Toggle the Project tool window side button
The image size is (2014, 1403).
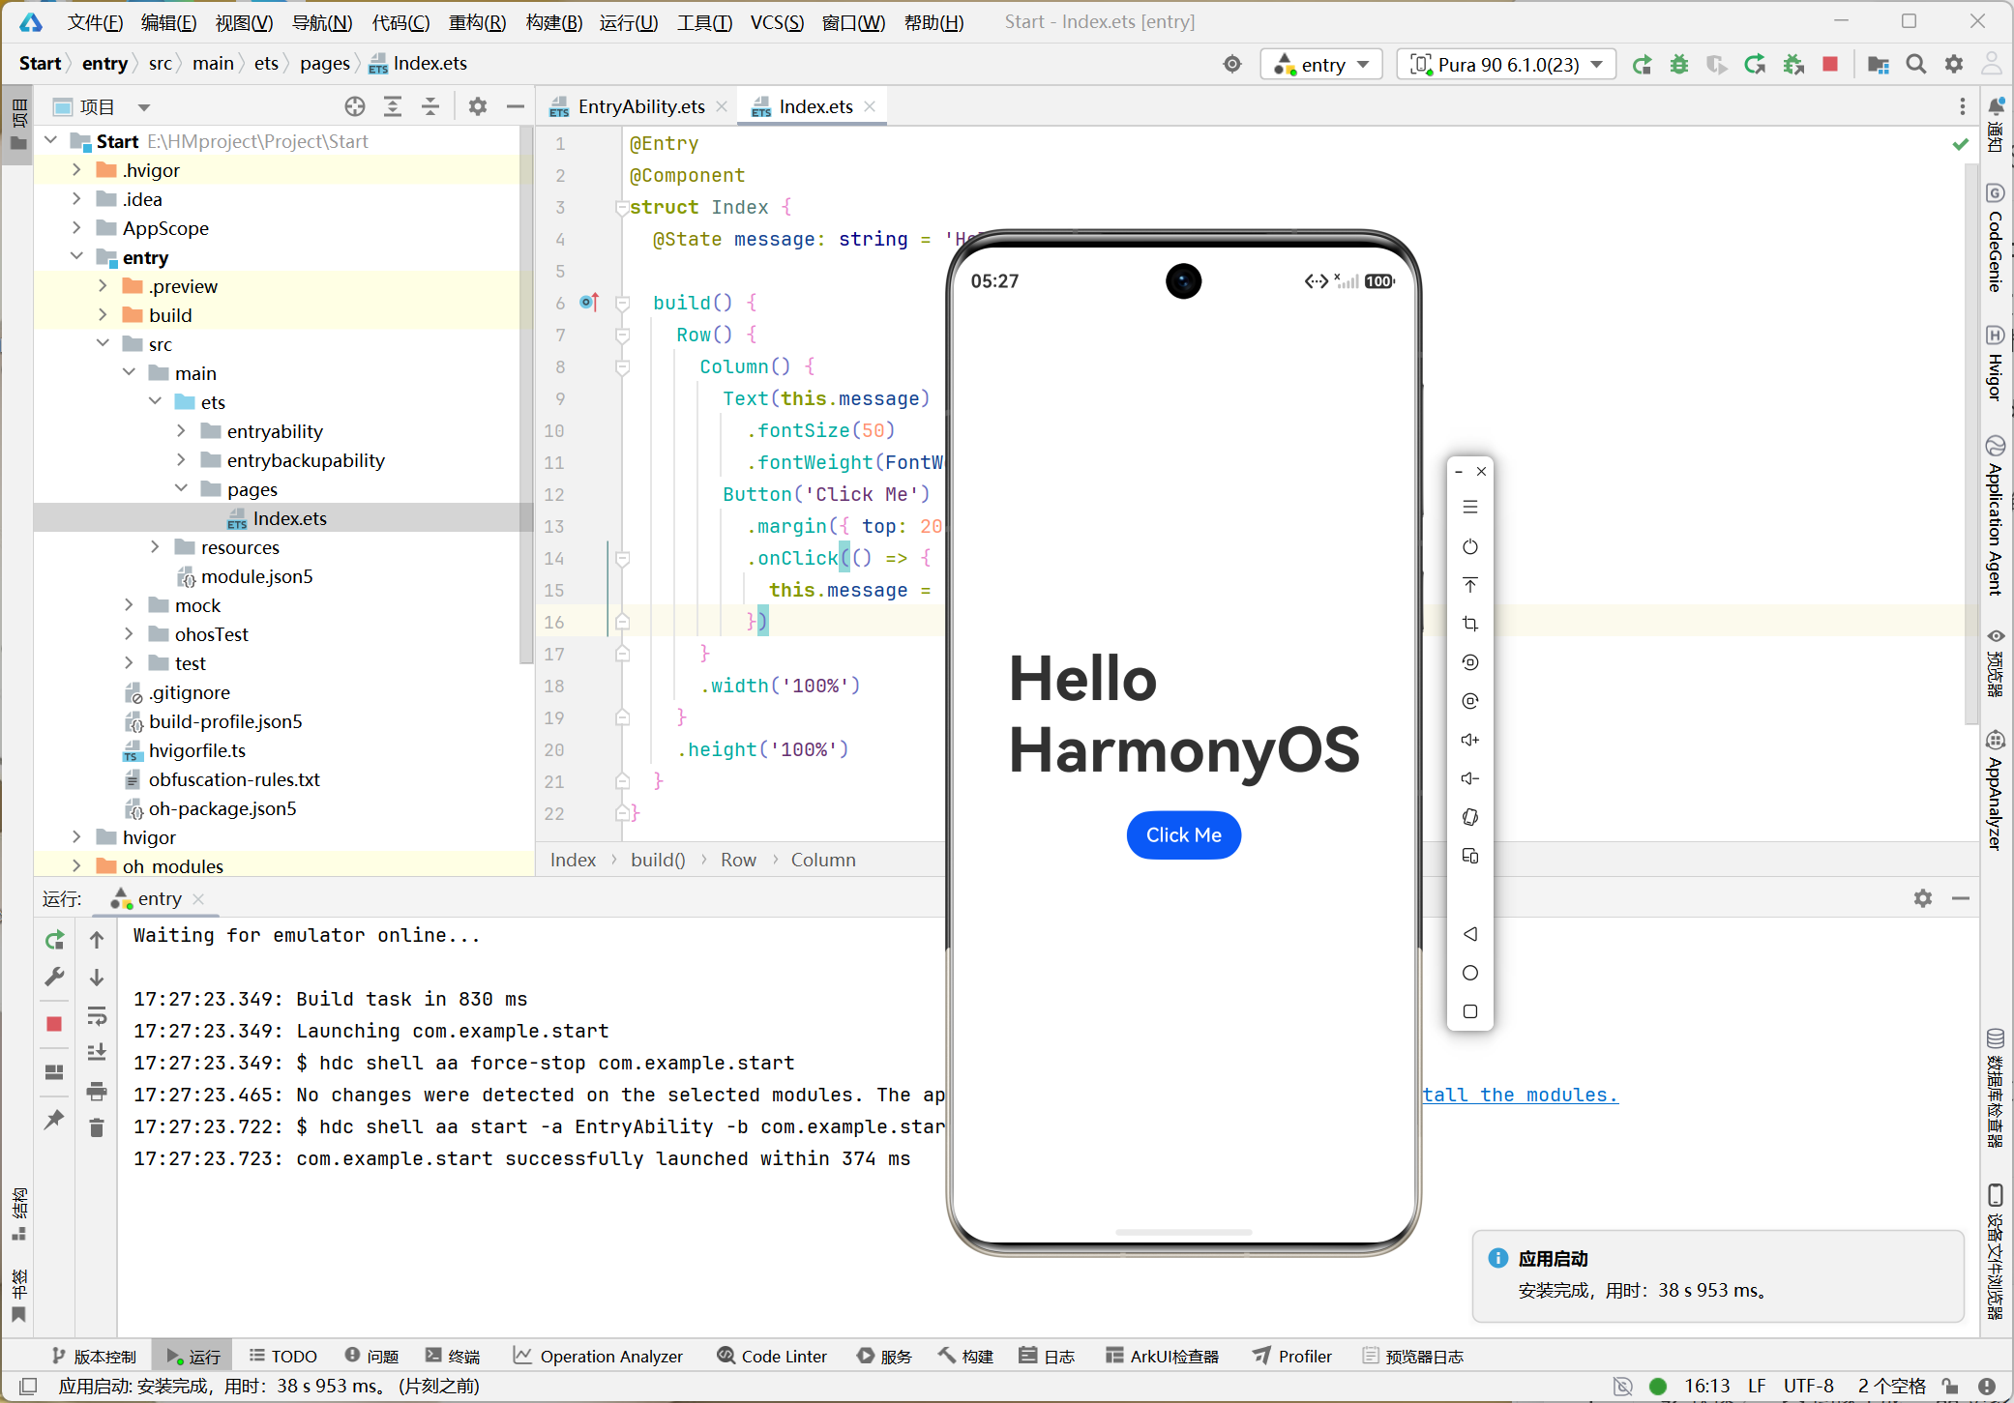(x=18, y=125)
